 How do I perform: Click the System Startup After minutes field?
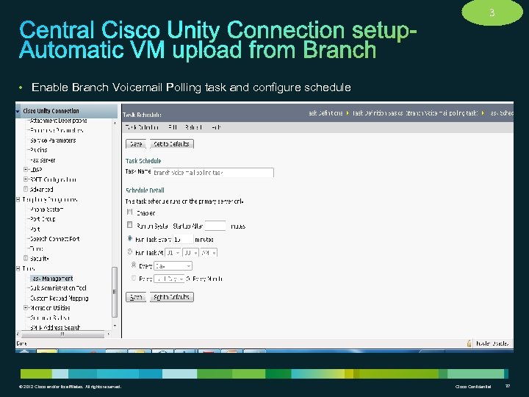pos(215,226)
